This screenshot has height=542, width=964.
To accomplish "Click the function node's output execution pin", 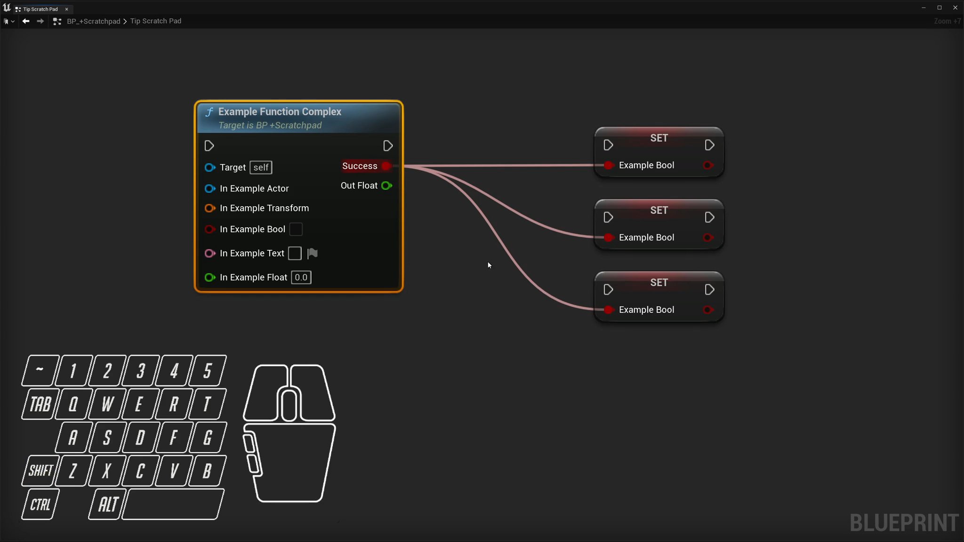I will tap(387, 146).
